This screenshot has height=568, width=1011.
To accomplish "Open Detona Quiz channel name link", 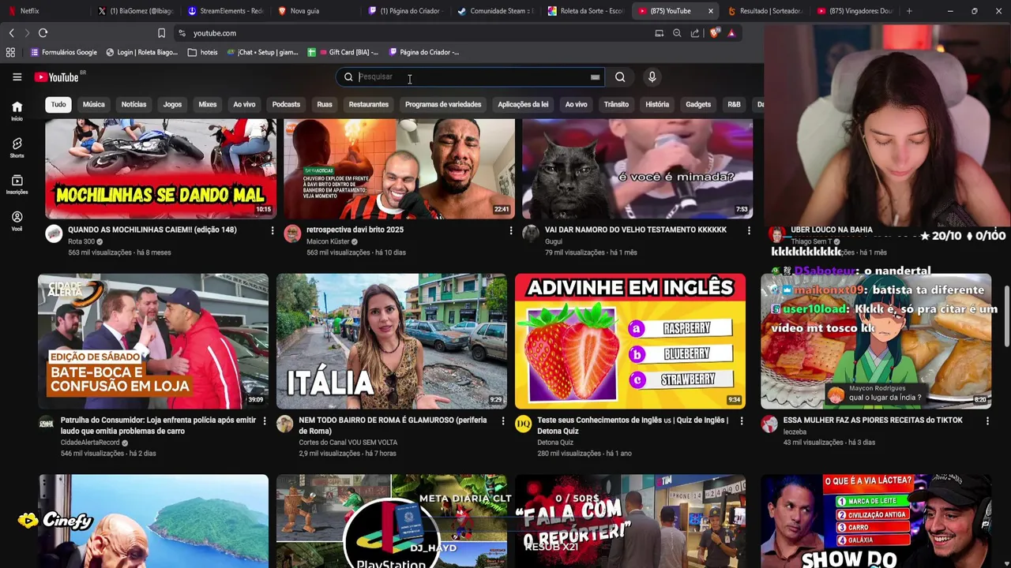I will pyautogui.click(x=555, y=443).
